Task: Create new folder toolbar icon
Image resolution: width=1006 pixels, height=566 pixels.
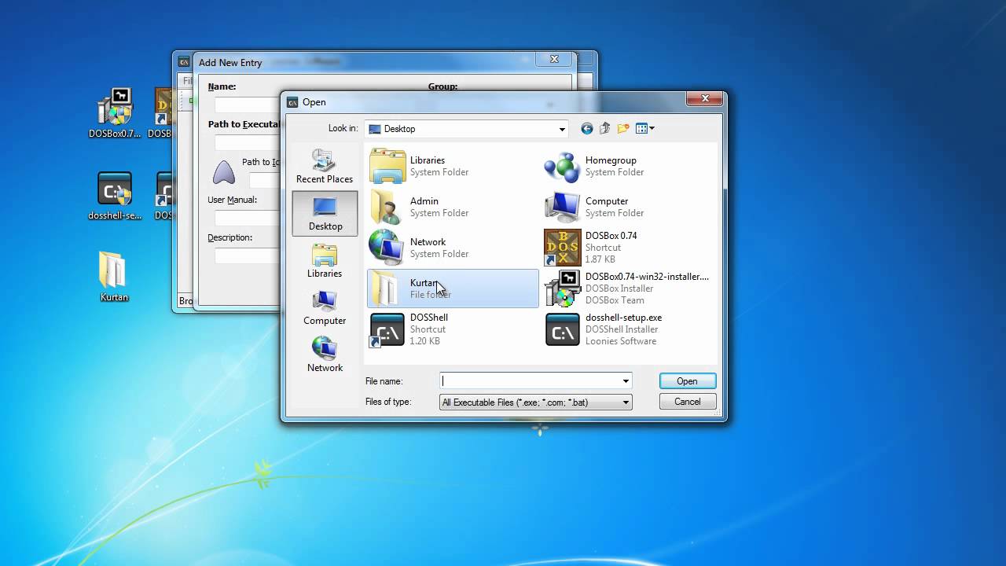Action: pyautogui.click(x=623, y=128)
